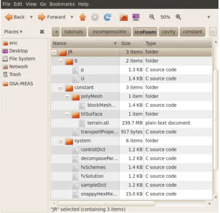This screenshot has height=213, width=220.
Task: Open GSA-MEAS bookmark in sidebar
Action: pos(18,84)
